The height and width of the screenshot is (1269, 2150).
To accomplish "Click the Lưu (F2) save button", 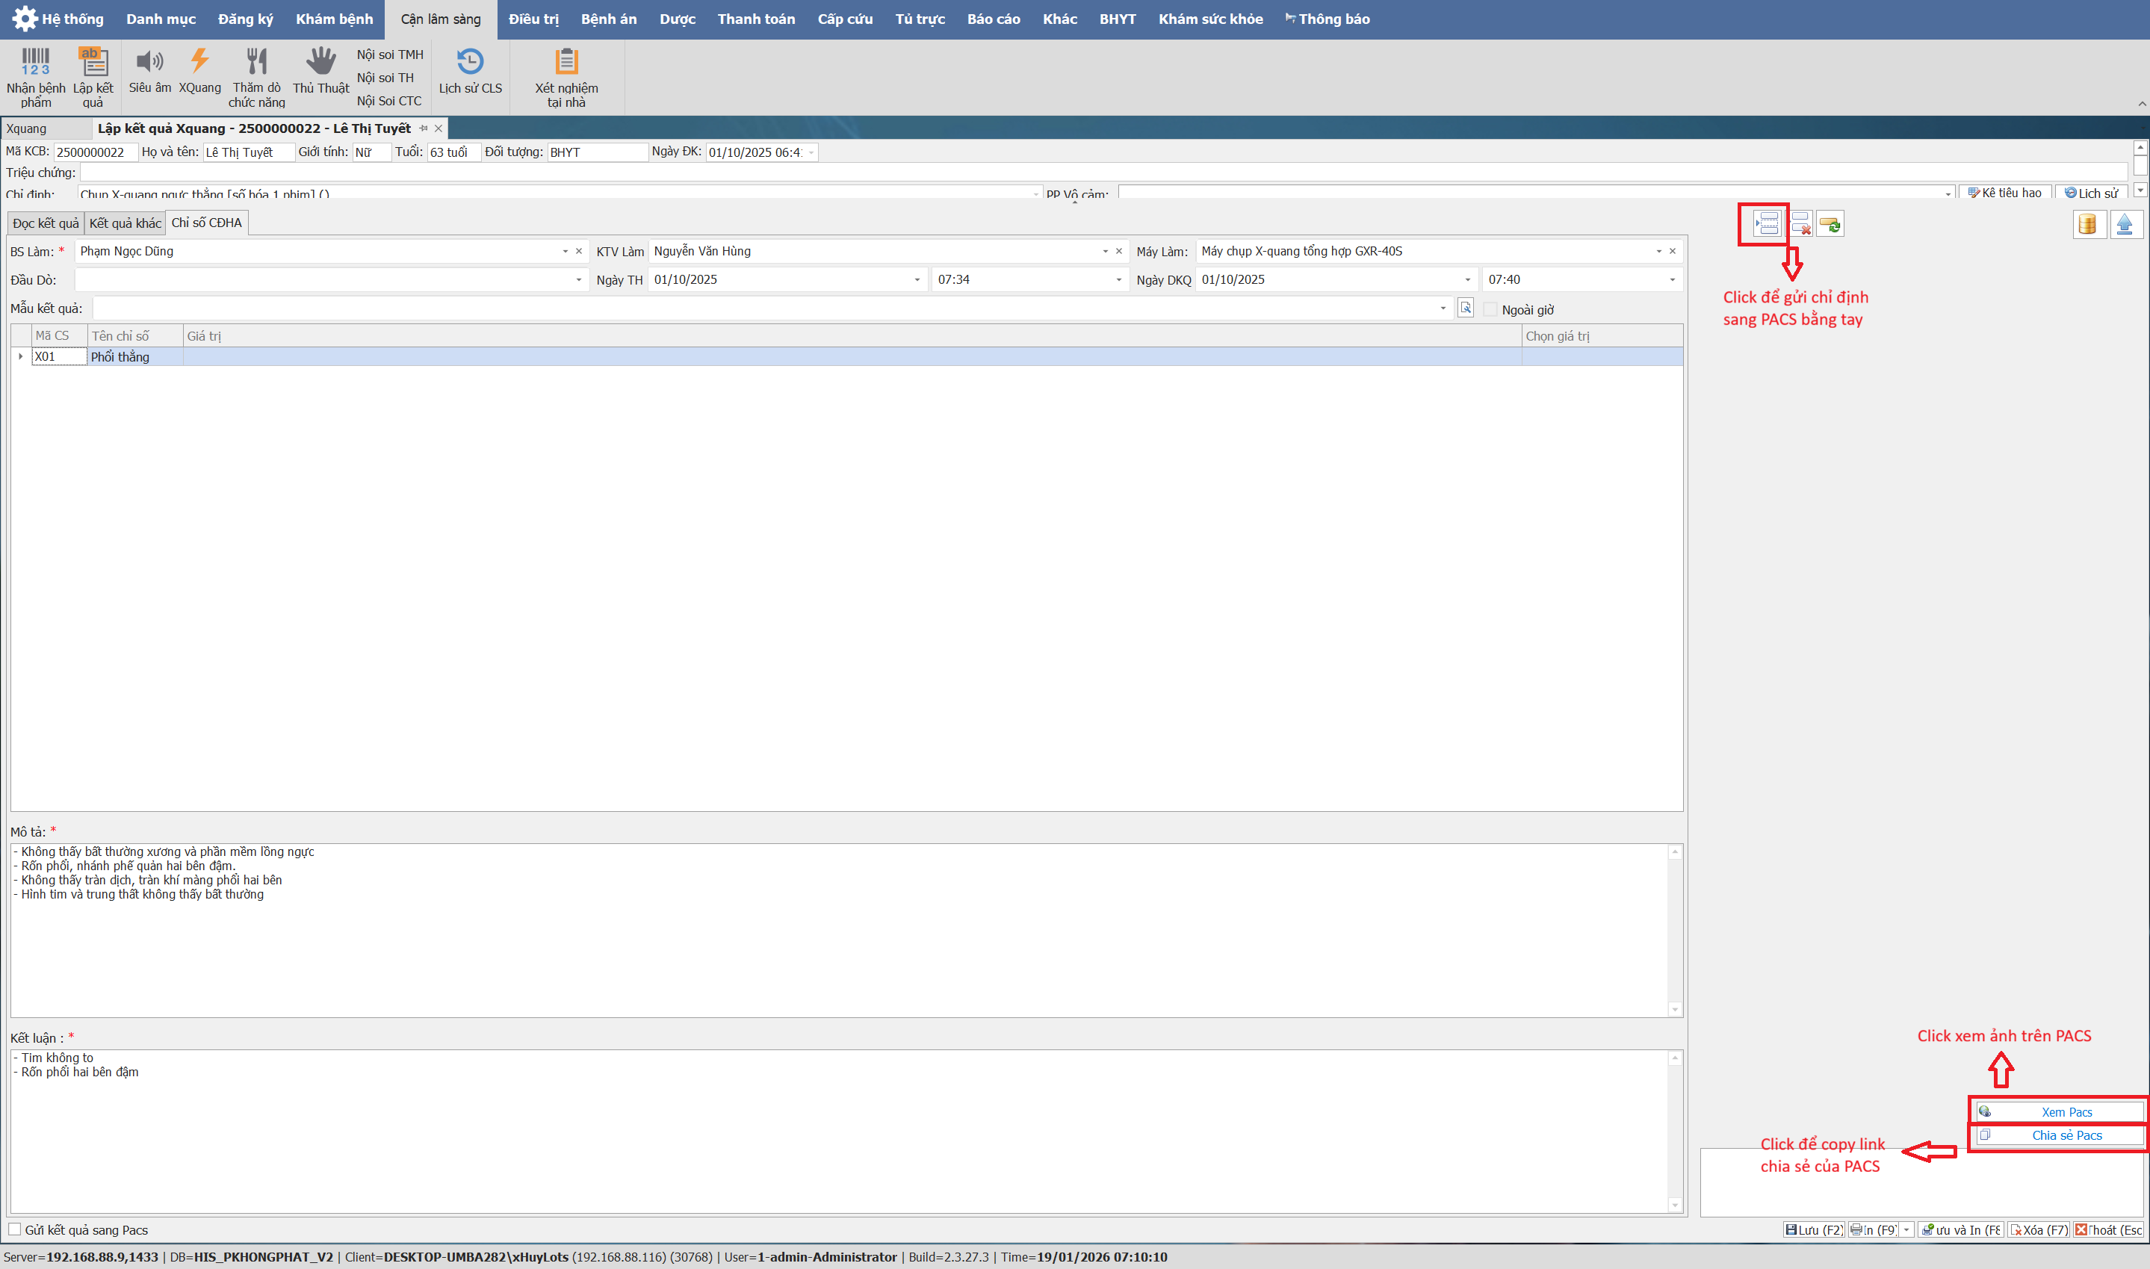I will (1813, 1229).
